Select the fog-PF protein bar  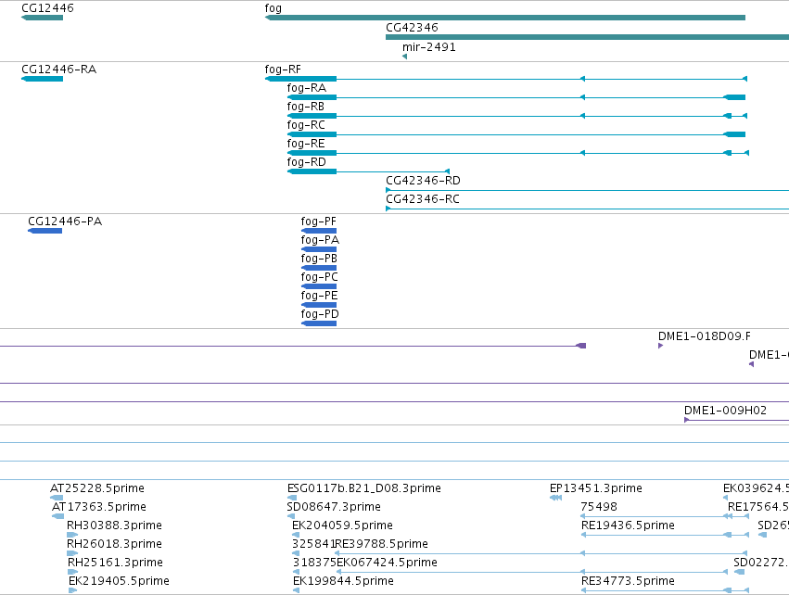[319, 231]
